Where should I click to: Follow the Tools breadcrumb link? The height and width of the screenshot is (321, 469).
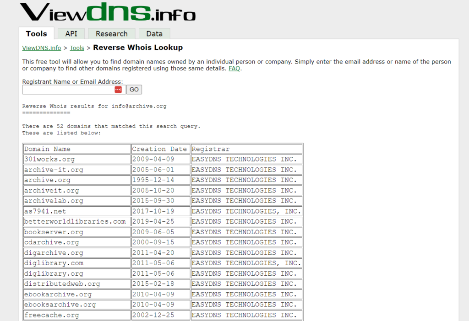click(x=77, y=48)
